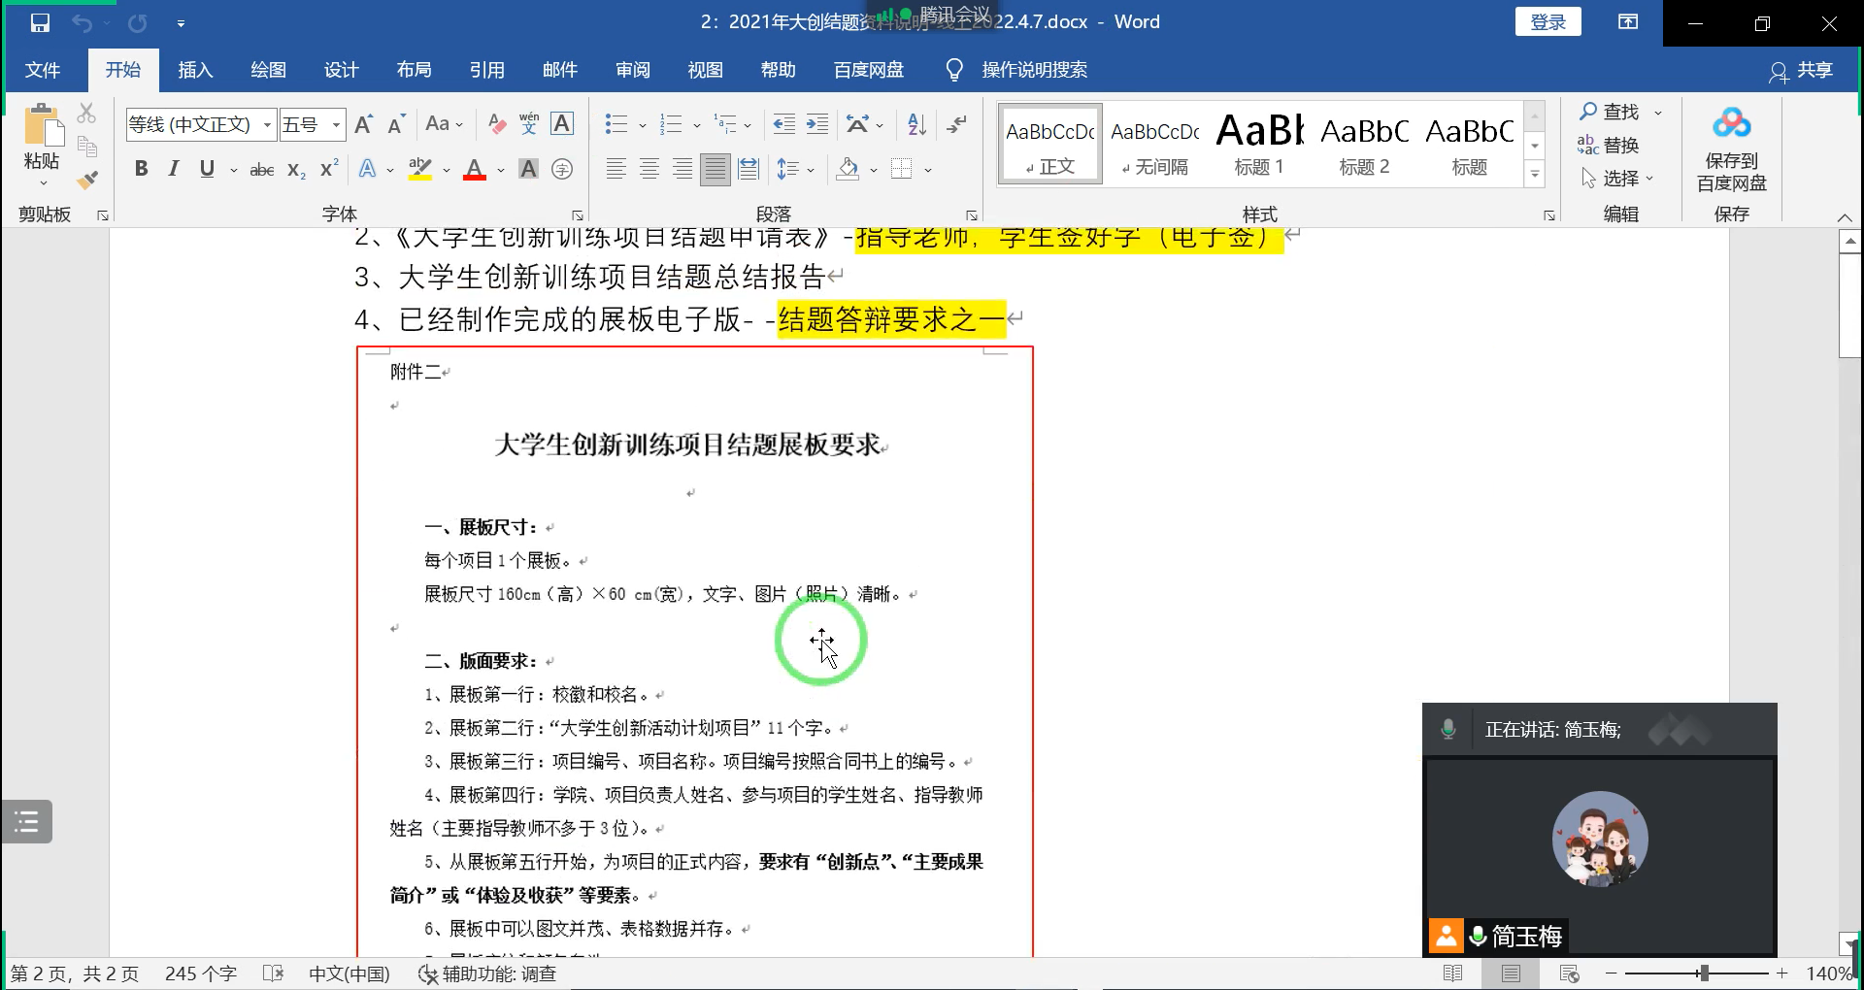Expand the styles gallery list
Image resolution: width=1864 pixels, height=990 pixels.
pos(1535,176)
